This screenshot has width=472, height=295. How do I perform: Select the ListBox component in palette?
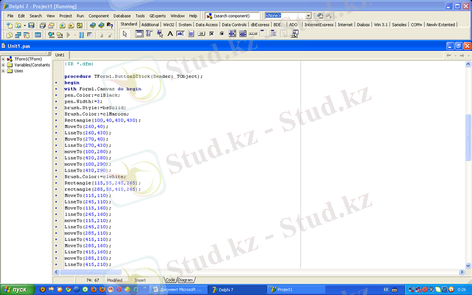[x=232, y=34]
